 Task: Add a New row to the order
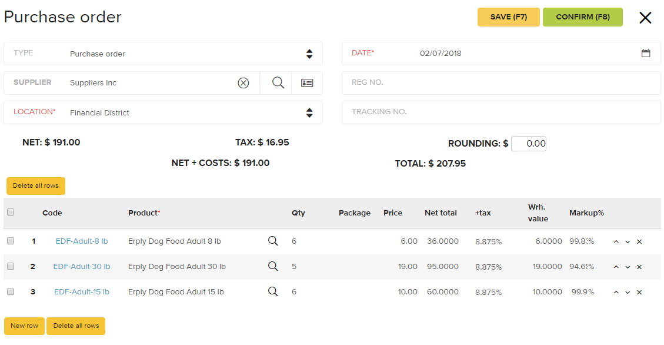(24, 326)
